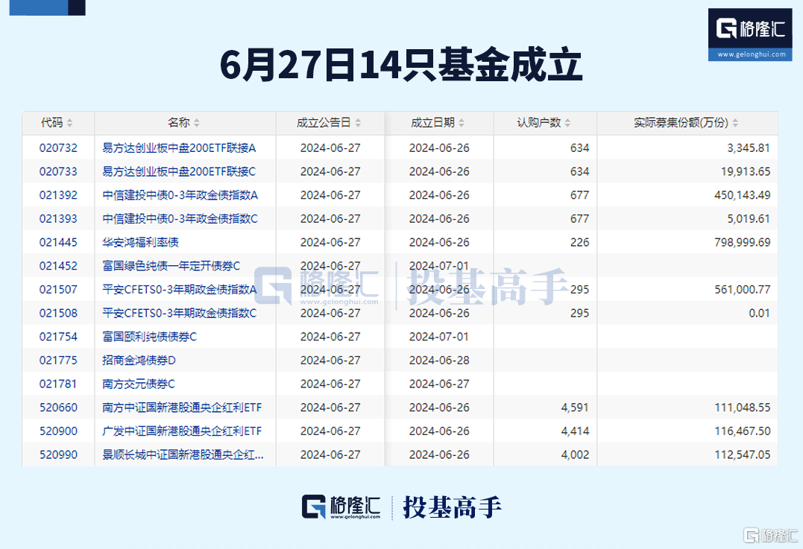Click www.gelonghui.com URL under top-right logo
This screenshot has width=803, height=549.
751,54
